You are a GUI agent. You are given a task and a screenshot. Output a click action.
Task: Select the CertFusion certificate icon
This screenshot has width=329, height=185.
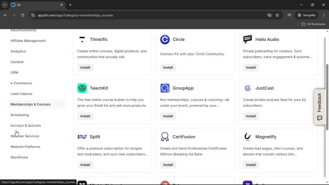[x=165, y=136]
